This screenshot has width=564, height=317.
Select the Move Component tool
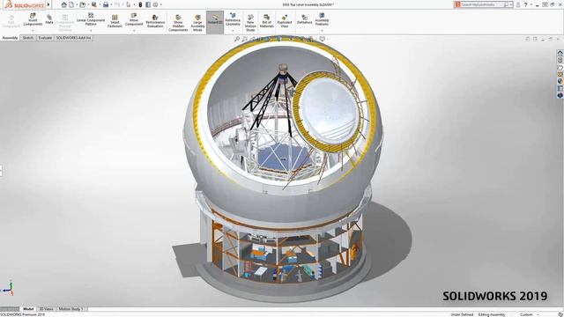[134, 19]
